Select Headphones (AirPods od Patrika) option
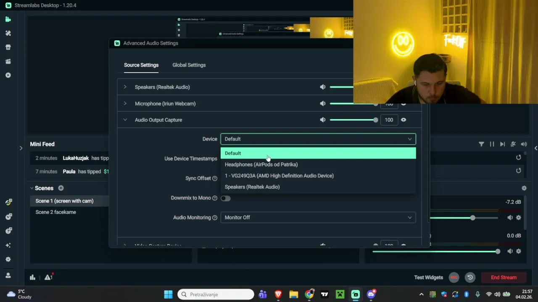The width and height of the screenshot is (538, 302). [x=318, y=164]
